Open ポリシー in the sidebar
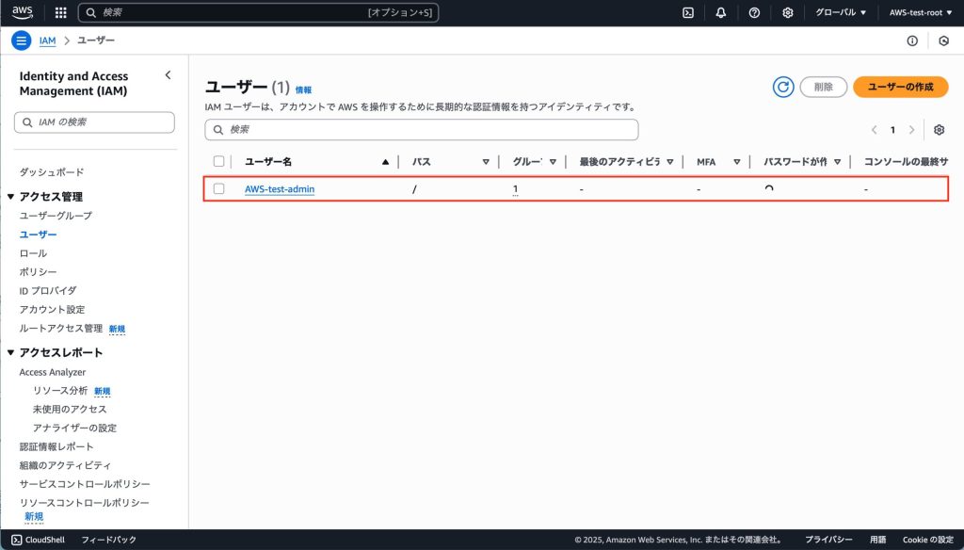The height and width of the screenshot is (550, 964). click(38, 271)
